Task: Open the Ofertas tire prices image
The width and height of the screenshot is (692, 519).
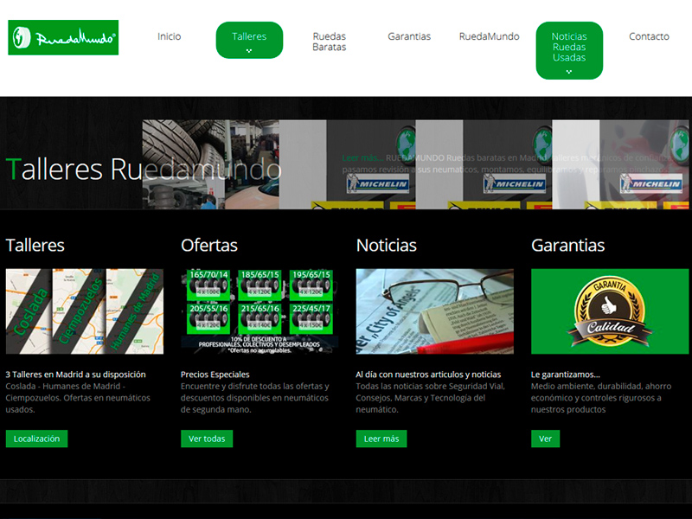Action: pos(259,311)
